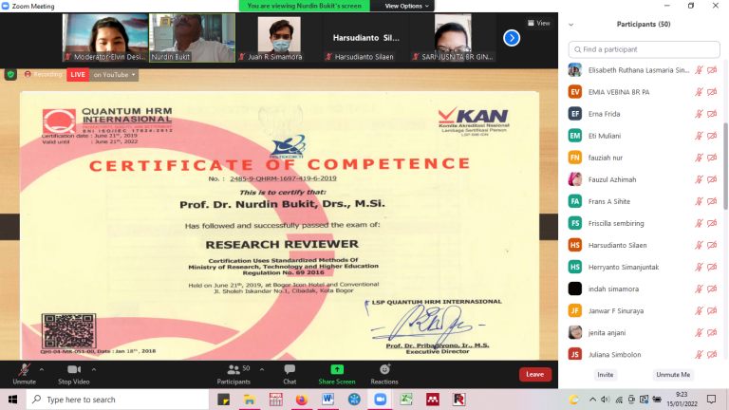Switch to Zoom taskbar icon

tap(381, 400)
